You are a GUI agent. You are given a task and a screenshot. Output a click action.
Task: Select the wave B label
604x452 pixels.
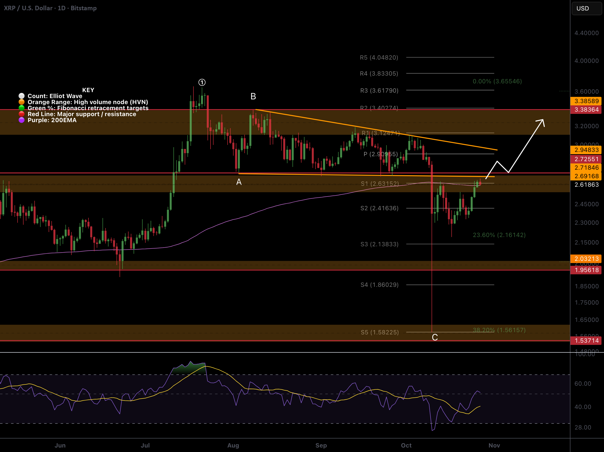(253, 96)
